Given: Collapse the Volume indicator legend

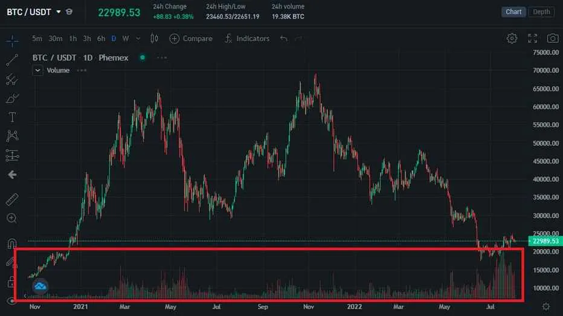Looking at the screenshot, I should (38, 70).
